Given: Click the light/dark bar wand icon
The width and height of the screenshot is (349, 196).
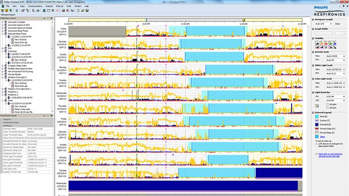Looking at the screenshot, I should click(317, 106).
